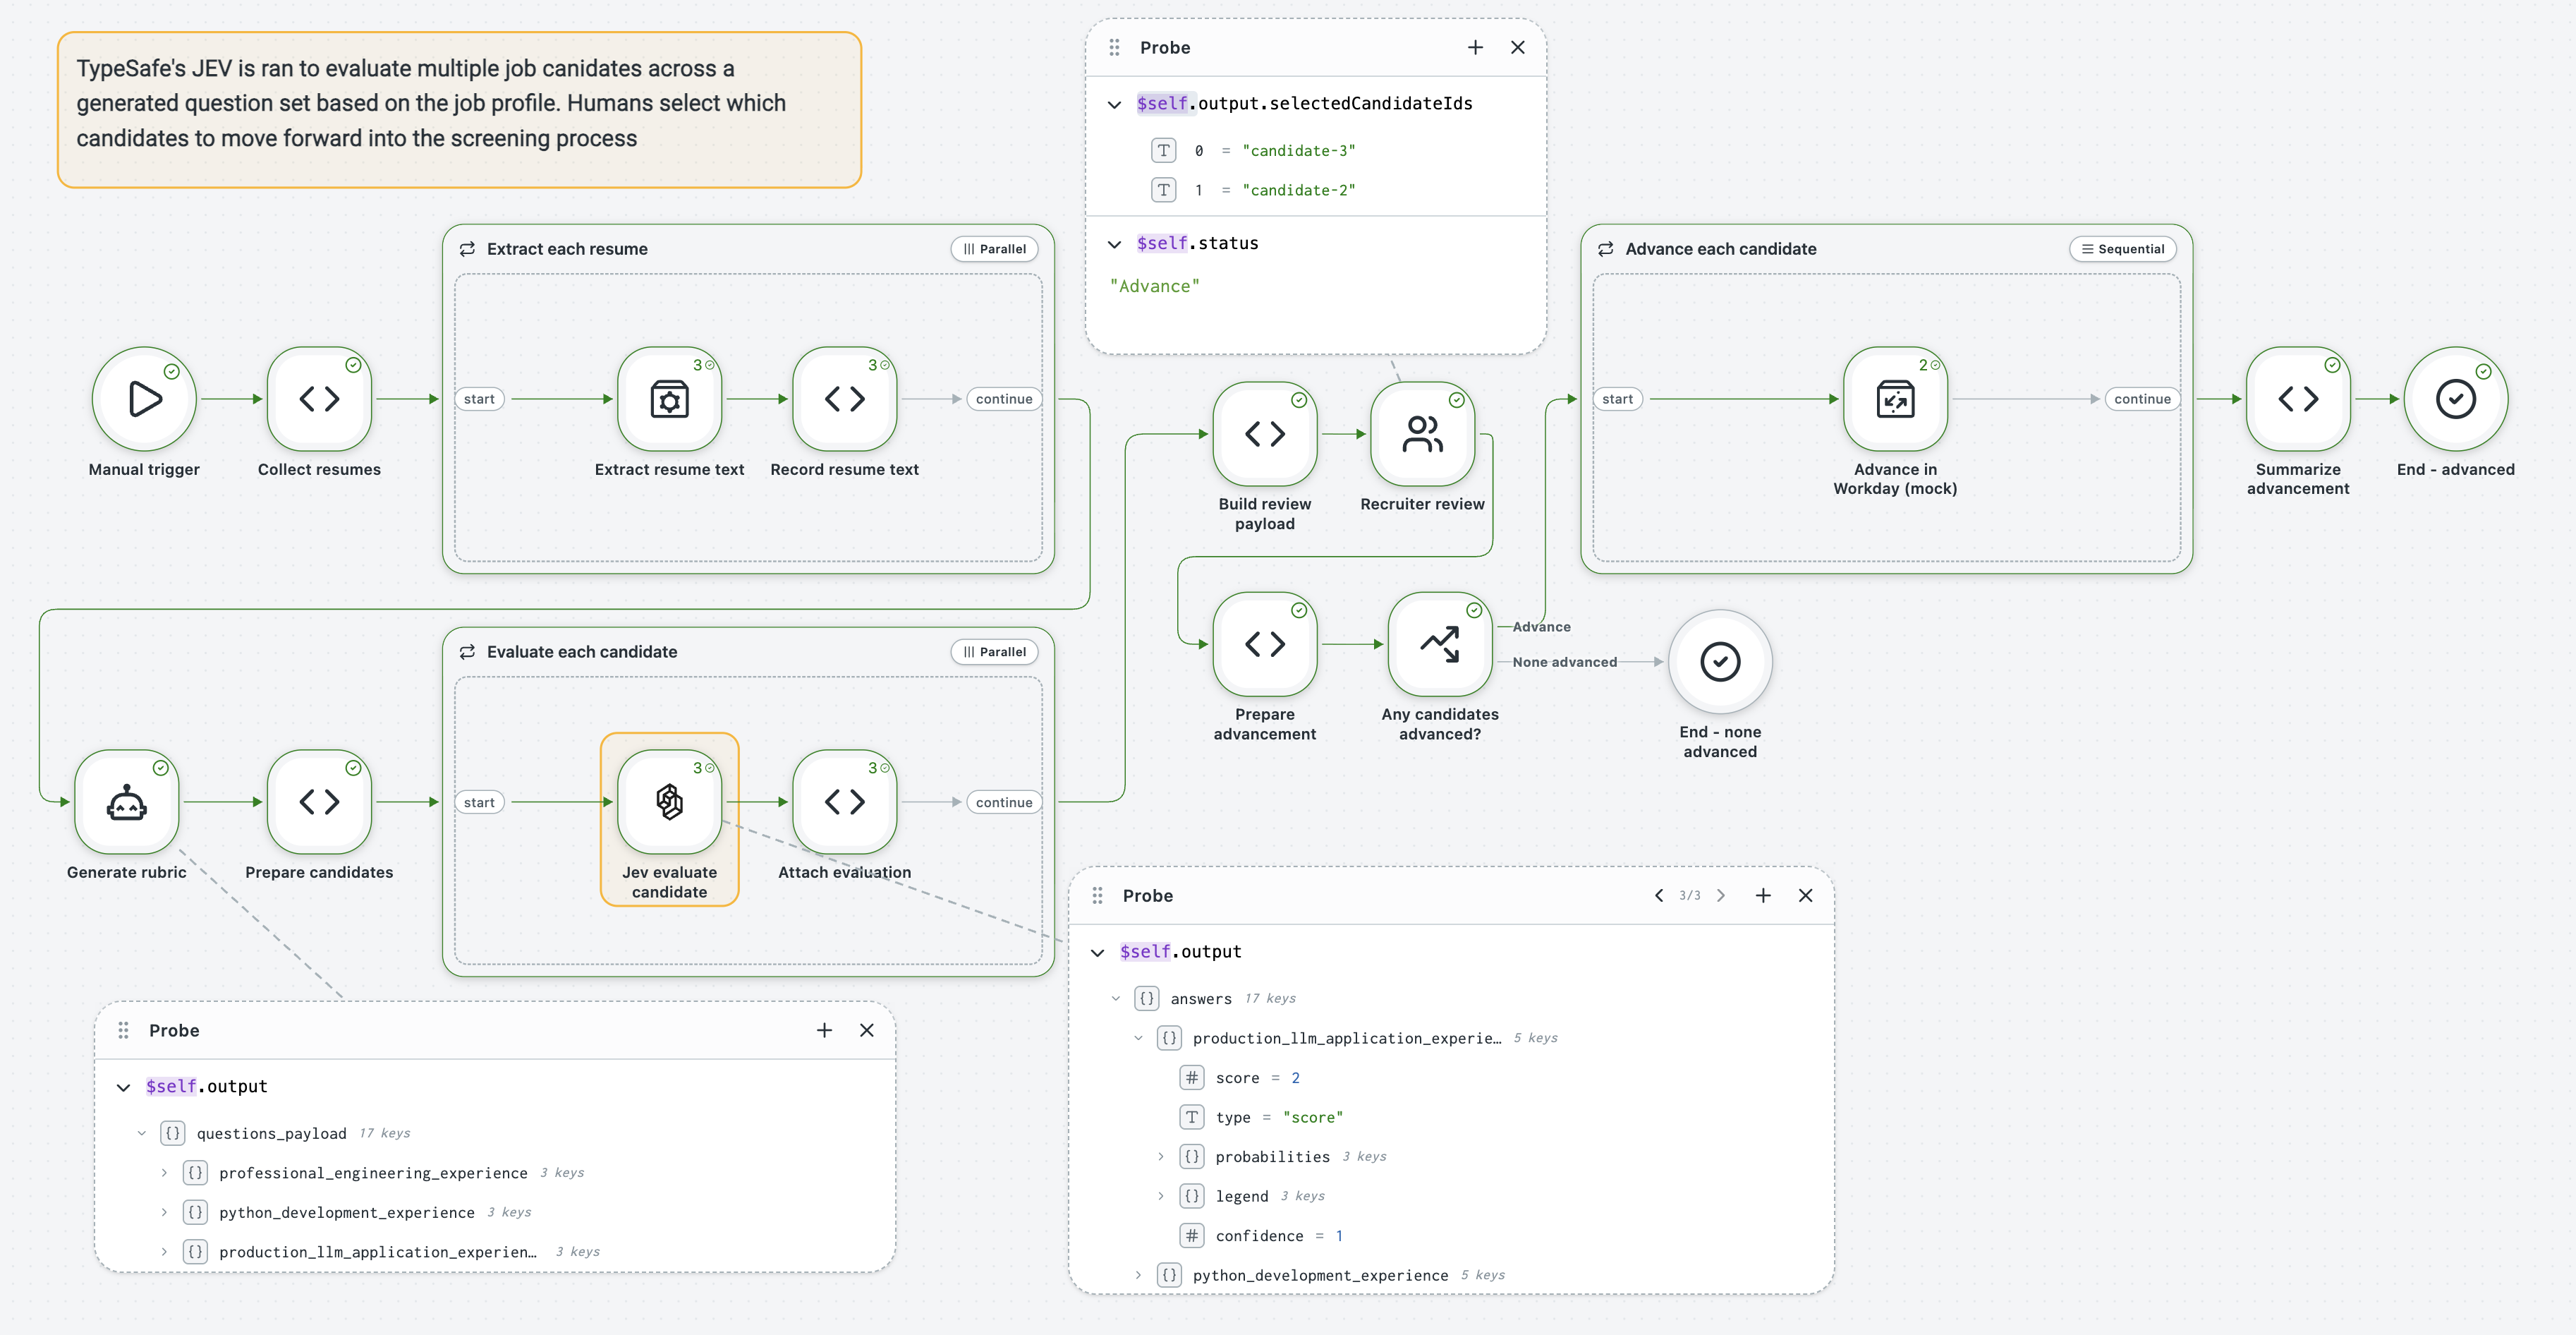Add expression to Recruiter review probe
The image size is (2576, 1335).
tap(1475, 48)
